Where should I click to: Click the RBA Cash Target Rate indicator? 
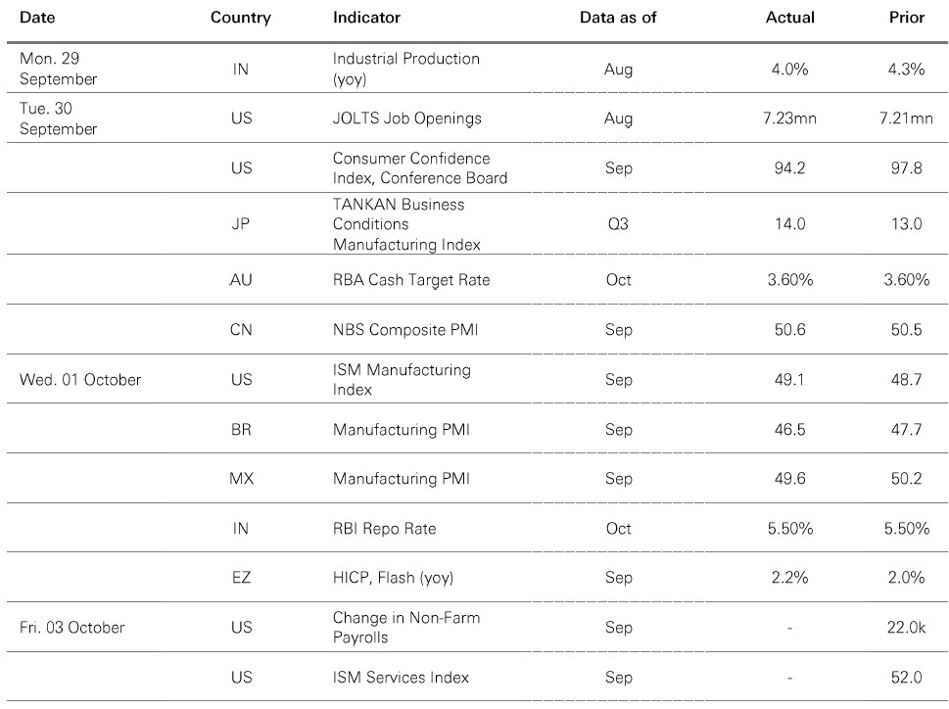tap(411, 280)
